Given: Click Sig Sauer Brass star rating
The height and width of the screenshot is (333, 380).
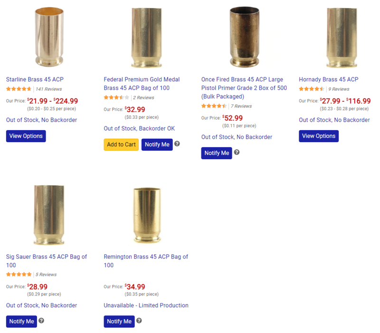Looking at the screenshot, I should 19,274.
